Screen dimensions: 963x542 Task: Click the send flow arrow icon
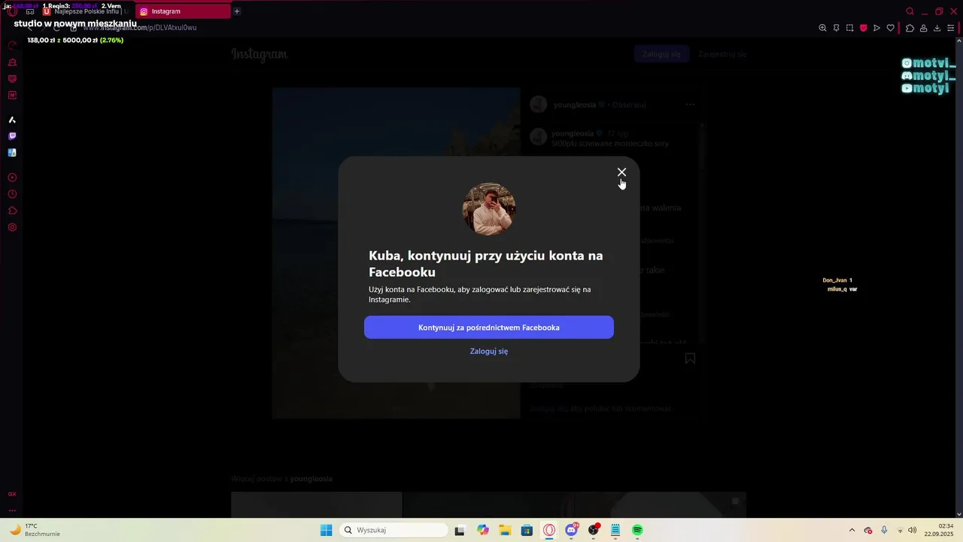coord(876,28)
